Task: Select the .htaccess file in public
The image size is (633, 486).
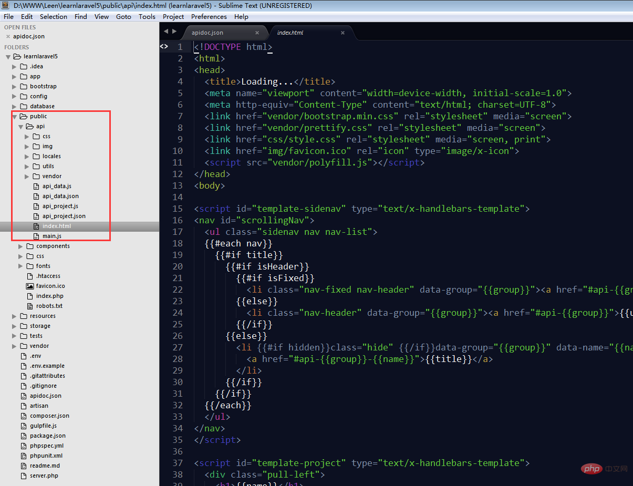Action: pyautogui.click(x=48, y=276)
